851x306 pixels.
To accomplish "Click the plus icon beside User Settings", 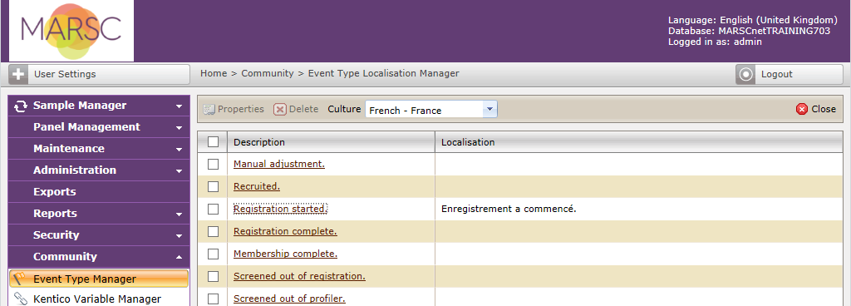I will 18,74.
